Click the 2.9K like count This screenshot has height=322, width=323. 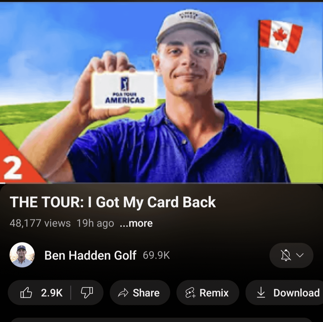click(x=52, y=293)
